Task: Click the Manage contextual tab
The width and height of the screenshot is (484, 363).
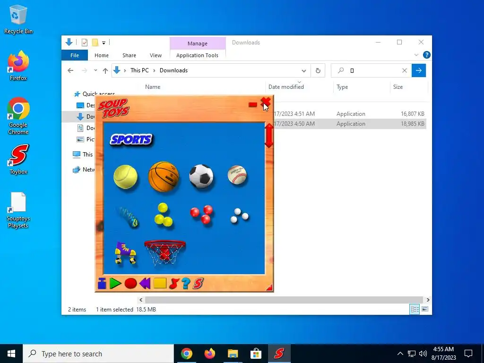Action: click(198, 43)
